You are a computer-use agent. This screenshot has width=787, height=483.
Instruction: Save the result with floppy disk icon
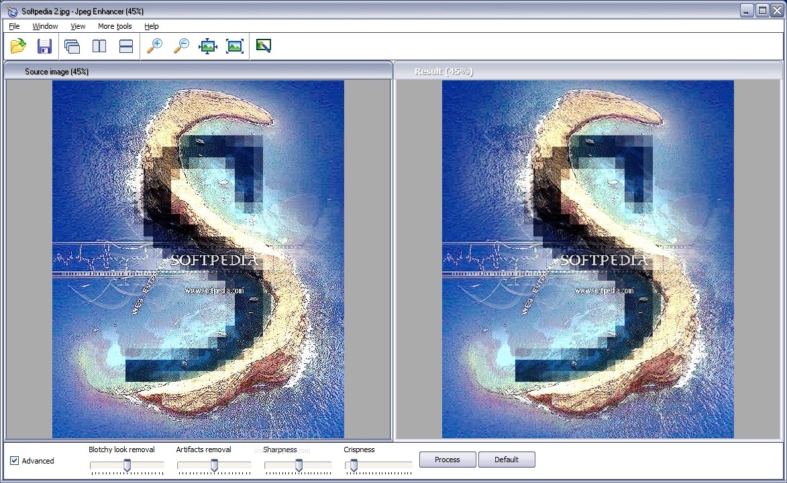45,46
